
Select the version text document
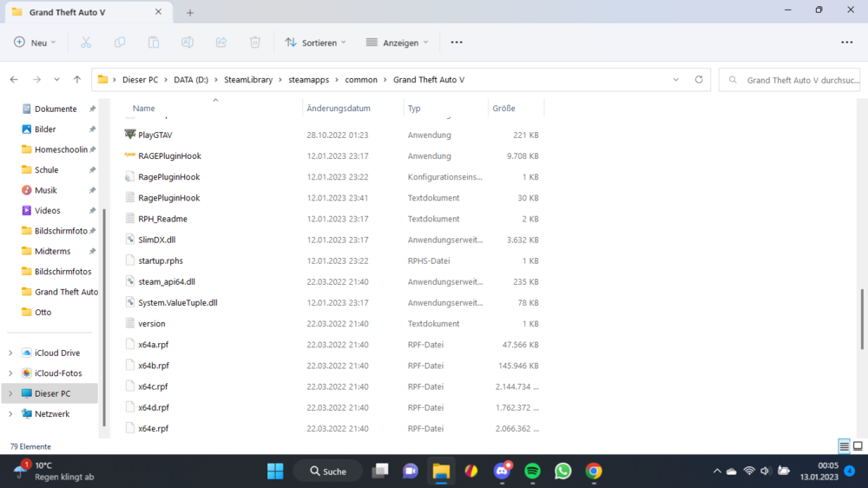[x=152, y=324]
